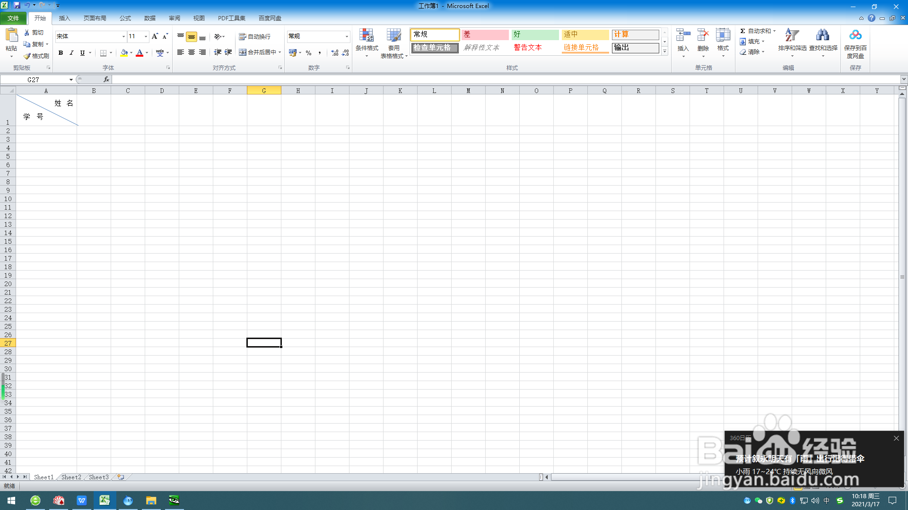
Task: Decrease font size with the small A icon
Action: pyautogui.click(x=165, y=36)
